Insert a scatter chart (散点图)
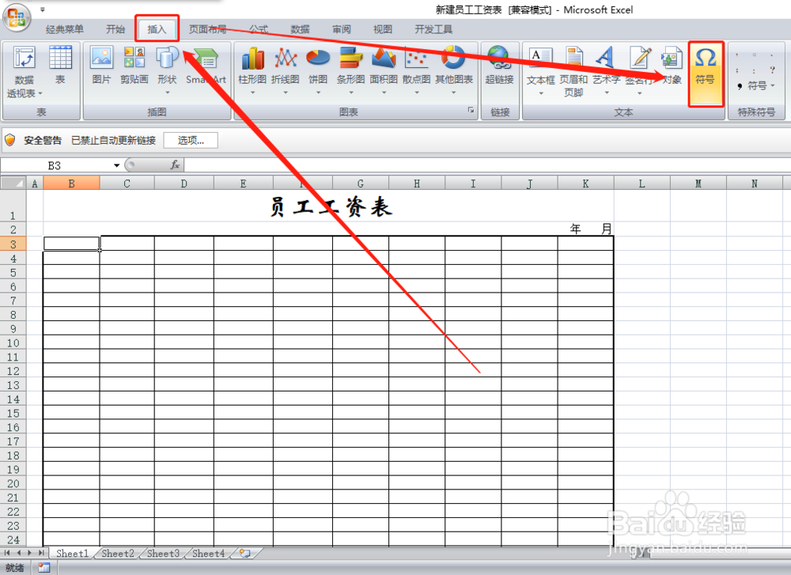 pos(416,70)
